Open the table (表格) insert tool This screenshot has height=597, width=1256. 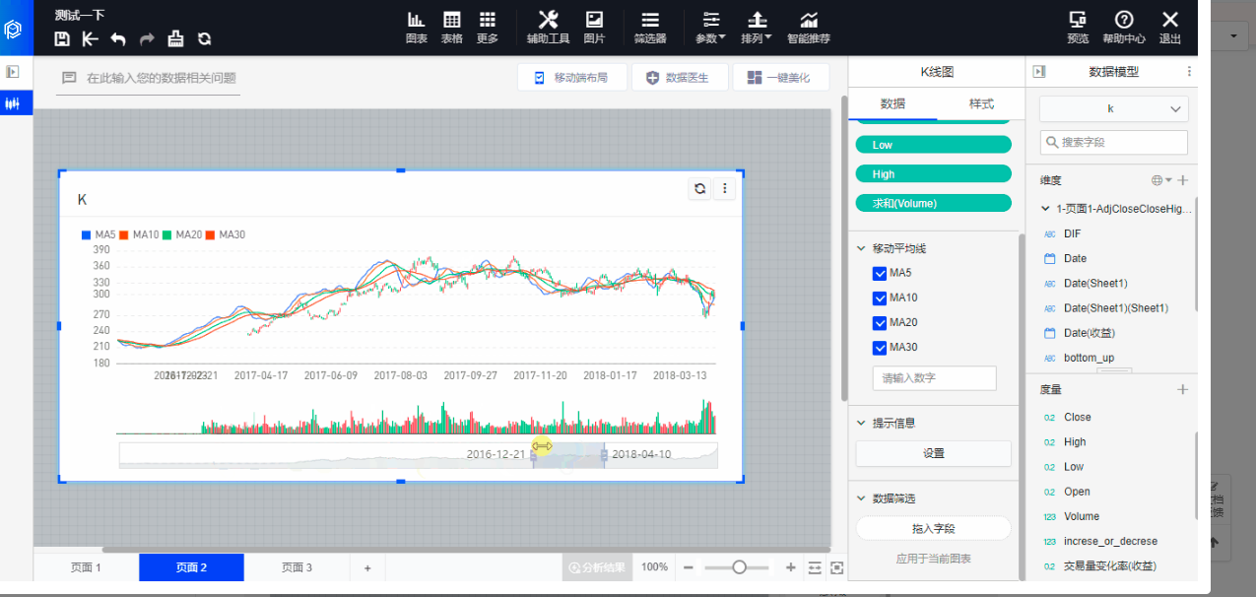pos(451,27)
